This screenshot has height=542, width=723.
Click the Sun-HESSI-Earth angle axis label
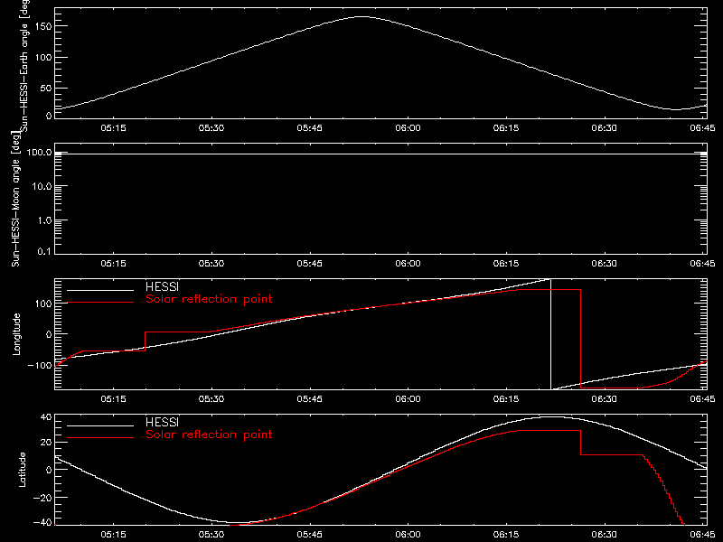pyautogui.click(x=24, y=66)
